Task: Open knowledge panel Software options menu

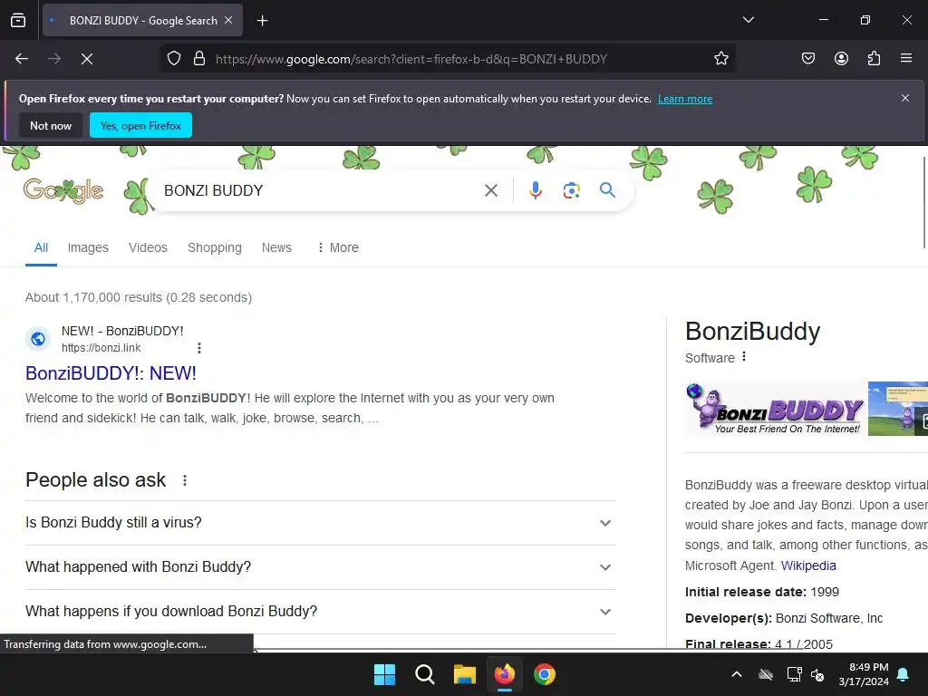Action: point(744,357)
